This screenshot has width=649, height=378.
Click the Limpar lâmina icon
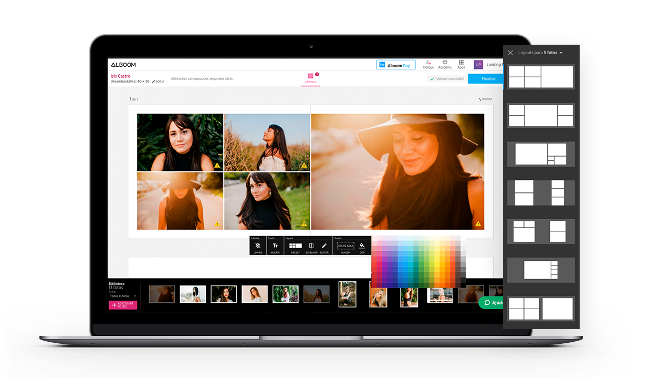point(258,246)
